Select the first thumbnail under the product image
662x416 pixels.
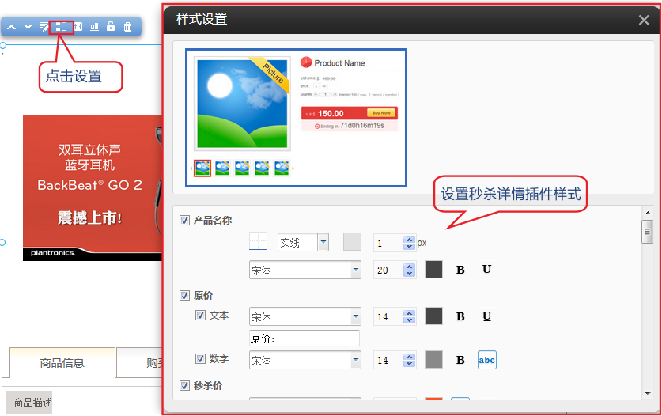click(x=202, y=168)
